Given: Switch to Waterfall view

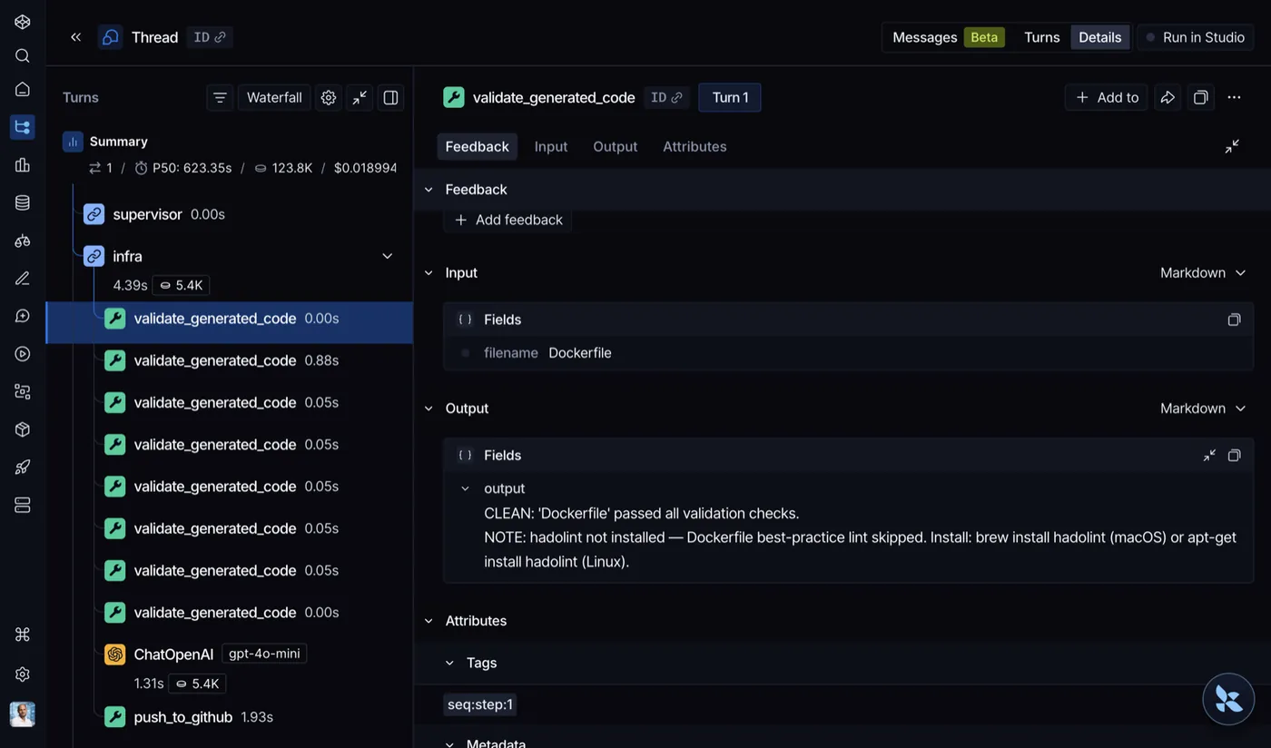Looking at the screenshot, I should coord(274,97).
